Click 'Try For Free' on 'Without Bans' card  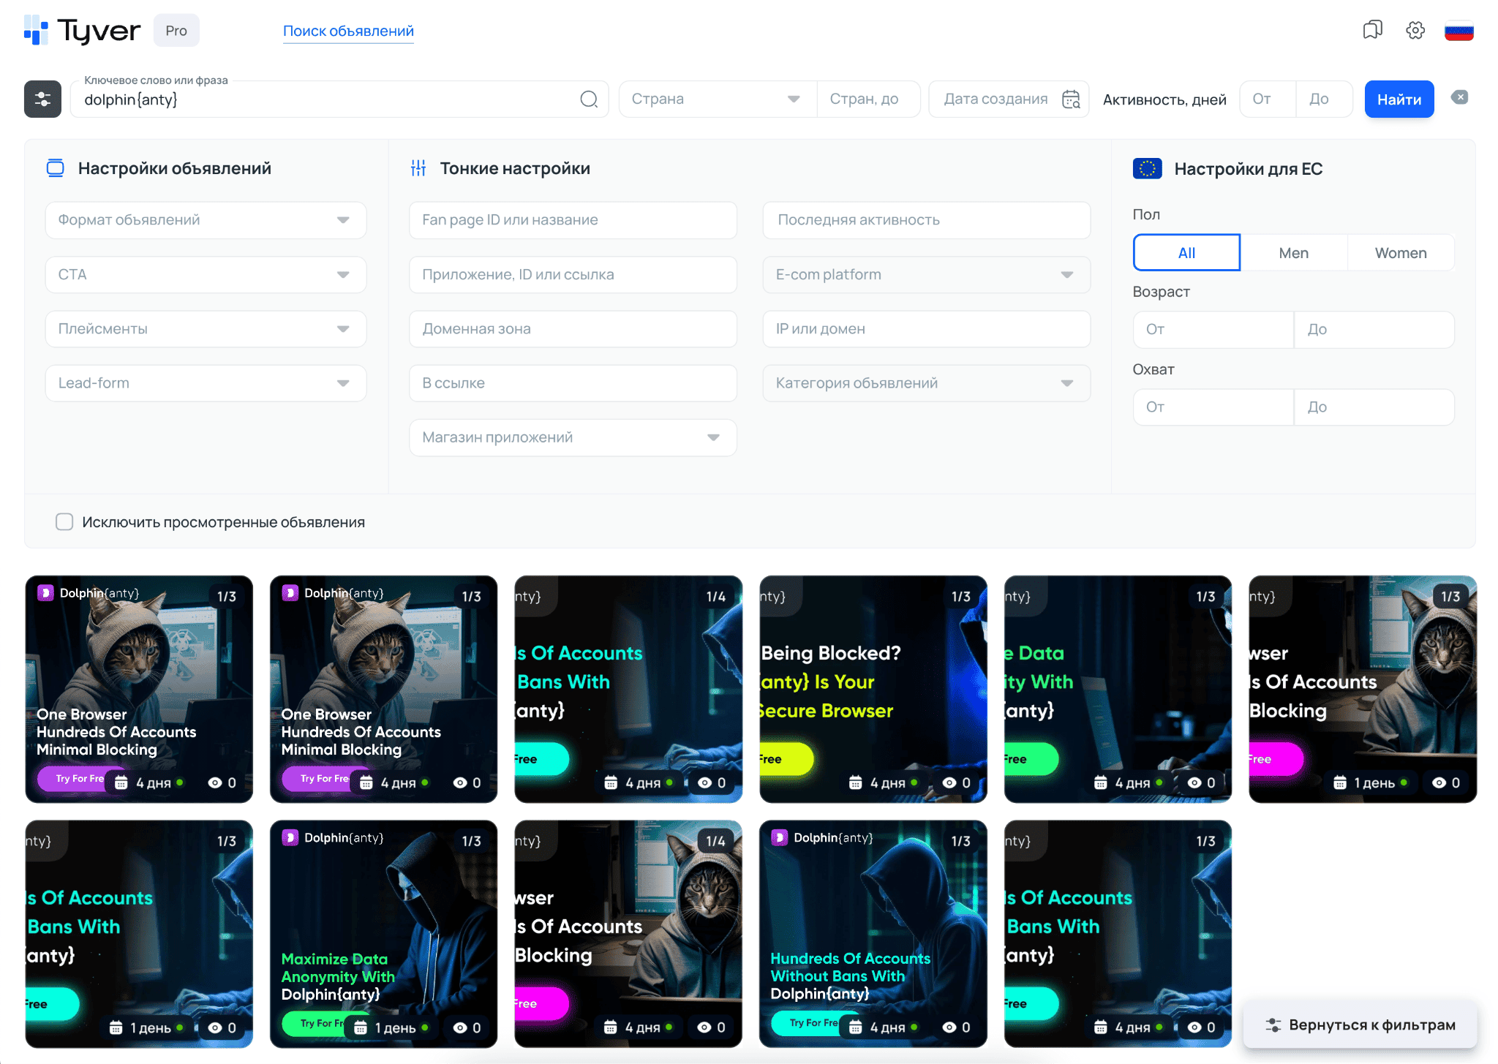click(x=812, y=1023)
